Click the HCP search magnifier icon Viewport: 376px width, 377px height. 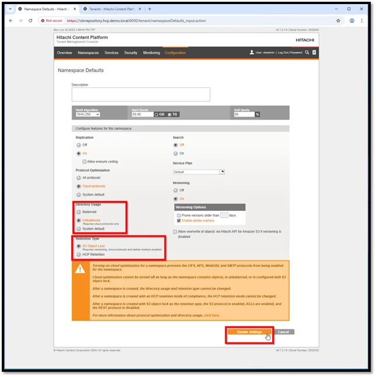(307, 52)
